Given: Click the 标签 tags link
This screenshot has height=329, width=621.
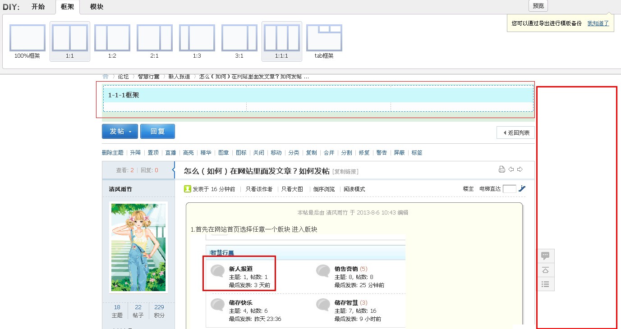Looking at the screenshot, I should point(417,153).
